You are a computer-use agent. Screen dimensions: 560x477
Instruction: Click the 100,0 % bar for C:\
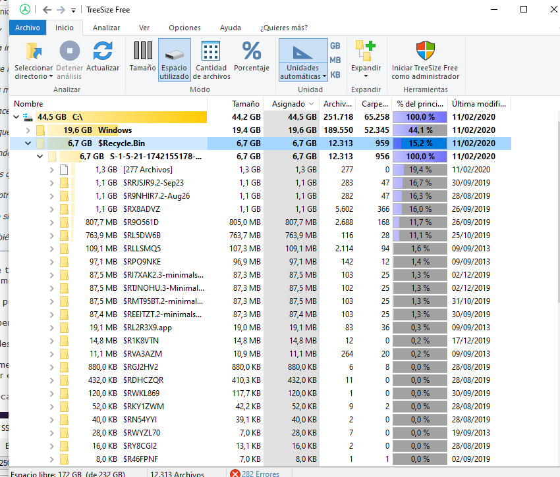pos(420,117)
